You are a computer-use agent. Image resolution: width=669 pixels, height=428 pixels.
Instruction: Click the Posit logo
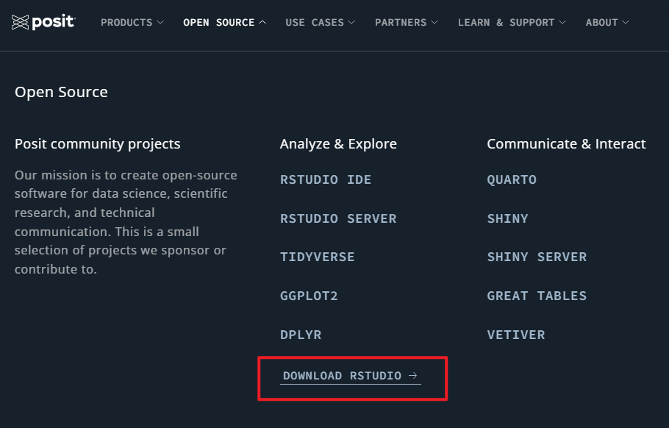[x=43, y=22]
